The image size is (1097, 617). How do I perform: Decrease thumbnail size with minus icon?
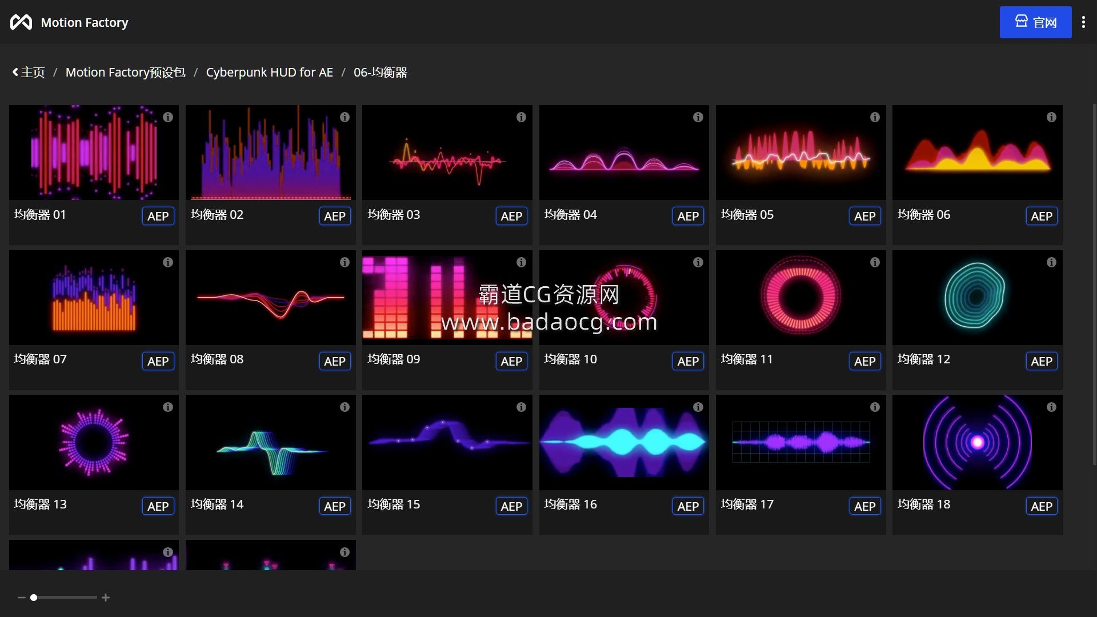tap(21, 598)
